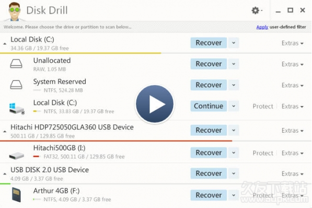This screenshot has width=312, height=208.
Task: Open recovery options dropdown for top Local Disk (C:)
Action: click(x=234, y=43)
